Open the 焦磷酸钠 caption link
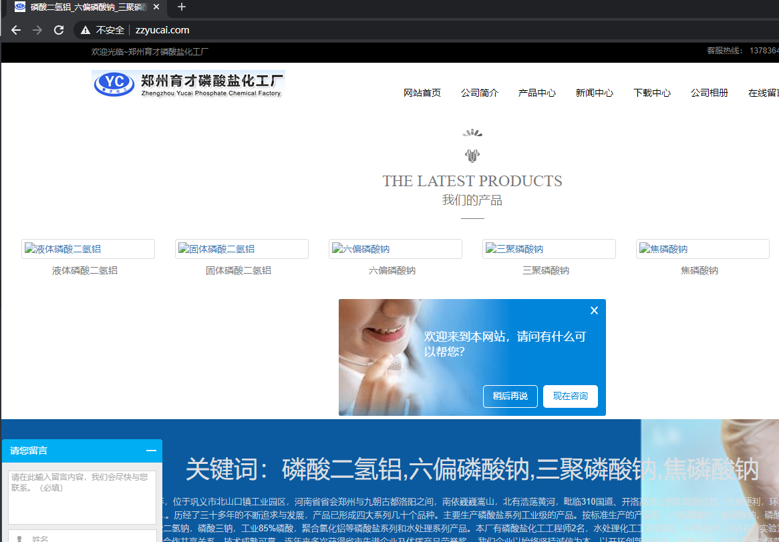 coord(699,270)
